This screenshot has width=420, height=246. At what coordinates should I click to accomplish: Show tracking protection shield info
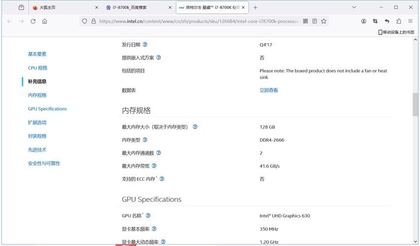pos(85,21)
